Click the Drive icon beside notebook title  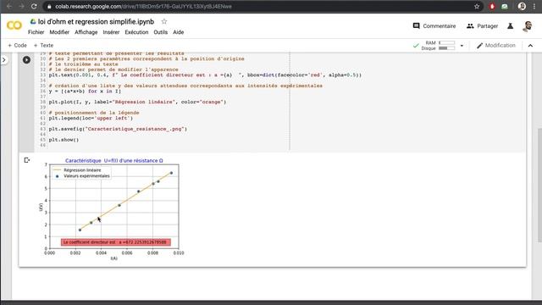(33, 21)
